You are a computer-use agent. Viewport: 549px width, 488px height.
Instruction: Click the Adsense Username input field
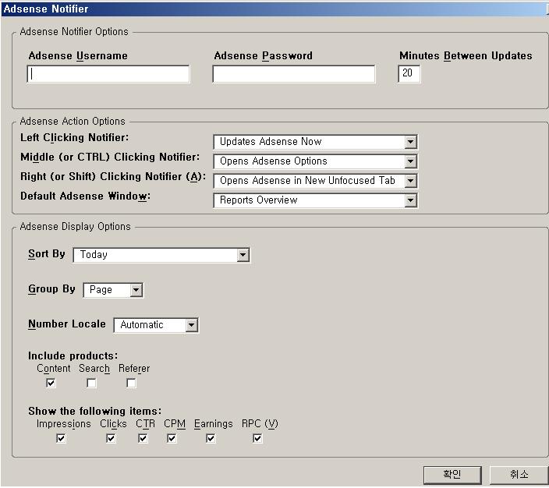[108, 74]
